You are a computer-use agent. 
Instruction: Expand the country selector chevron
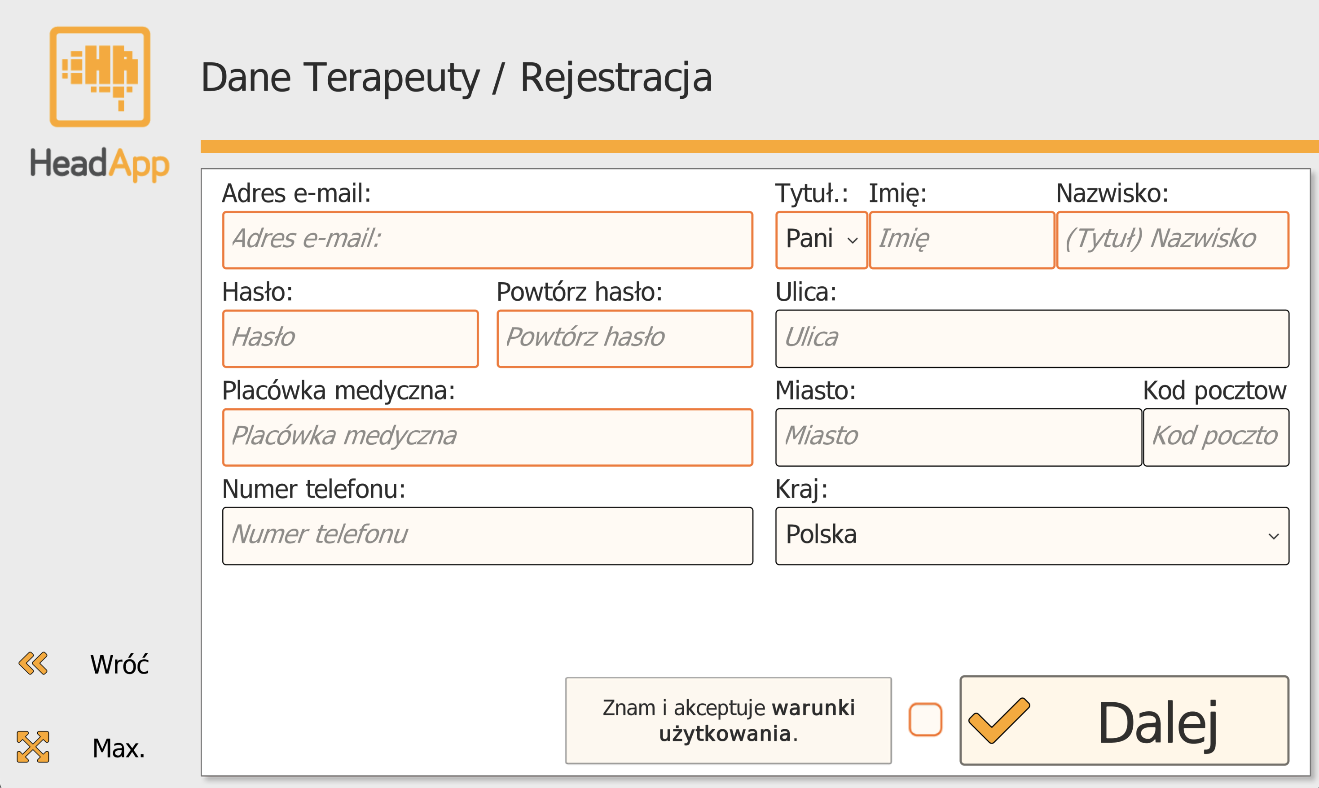pyautogui.click(x=1275, y=535)
